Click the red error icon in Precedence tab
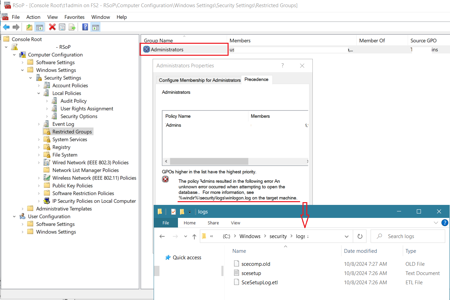The height and width of the screenshot is (300, 450). point(165,179)
